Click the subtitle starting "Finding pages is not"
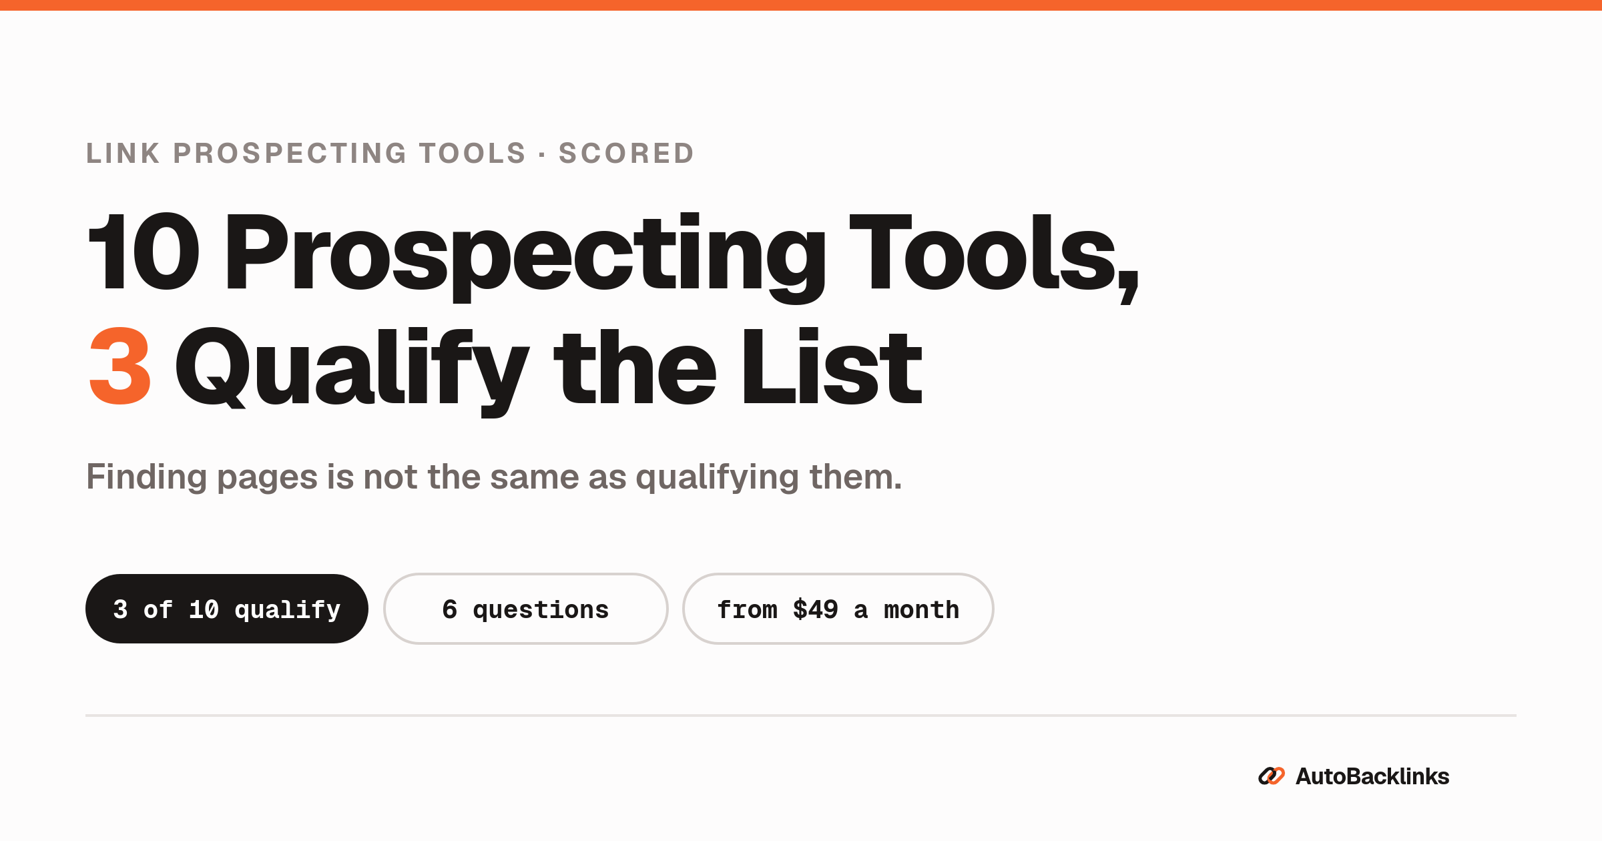This screenshot has height=841, width=1602. [494, 477]
